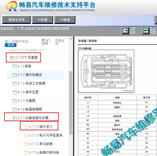Open 3.7.7.1 端子定义 page
The width and height of the screenshot is (157, 156).
click(41, 127)
